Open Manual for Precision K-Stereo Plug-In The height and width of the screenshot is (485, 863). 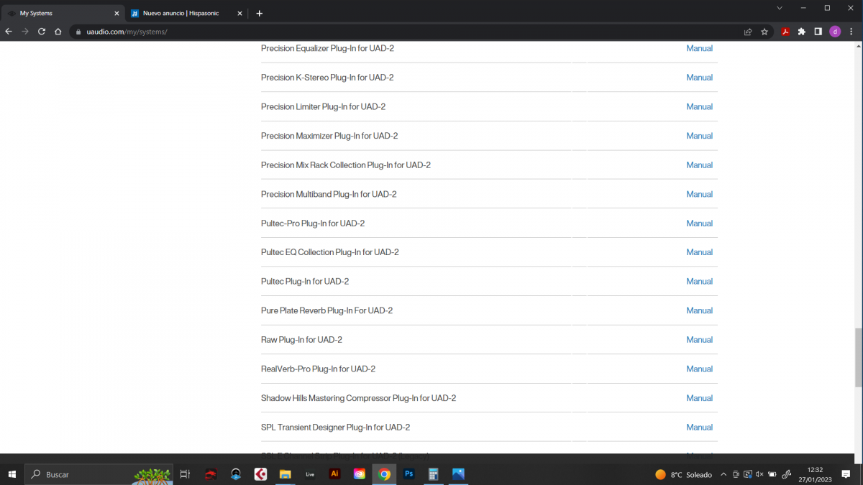699,78
